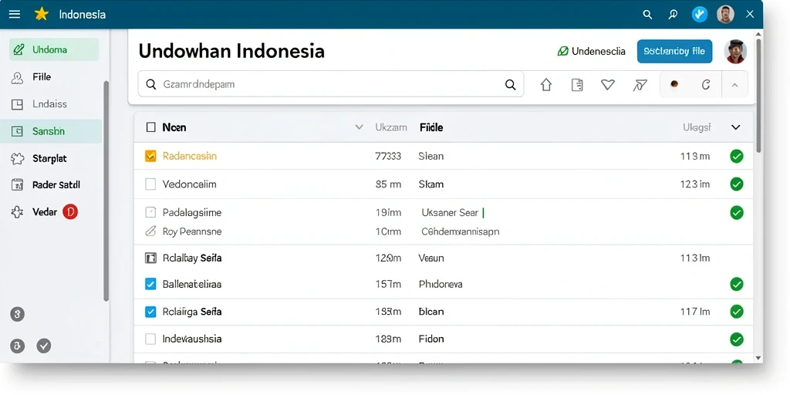Sort by the Ukzam column header
790x395 pixels.
391,127
